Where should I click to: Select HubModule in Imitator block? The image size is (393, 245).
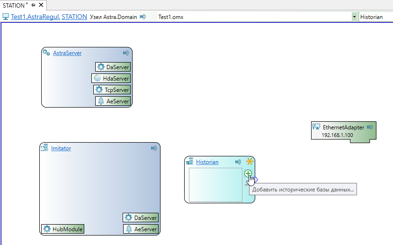click(x=63, y=229)
